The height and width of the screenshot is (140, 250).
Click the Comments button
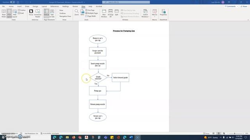pos(230,7)
